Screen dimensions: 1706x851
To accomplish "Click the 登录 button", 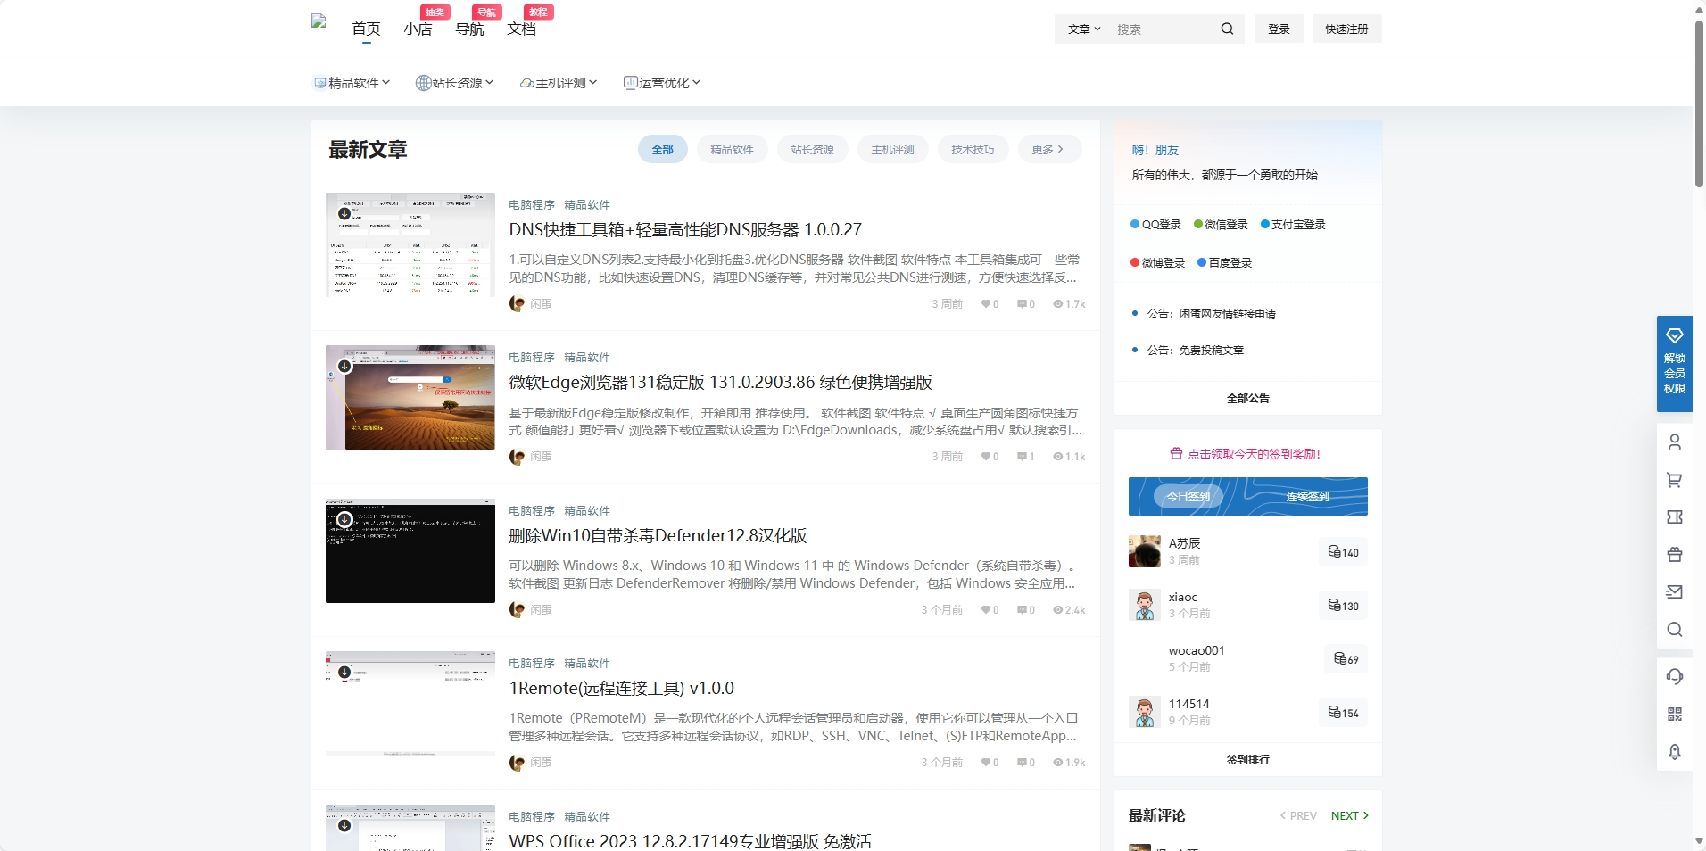I will coord(1279,29).
